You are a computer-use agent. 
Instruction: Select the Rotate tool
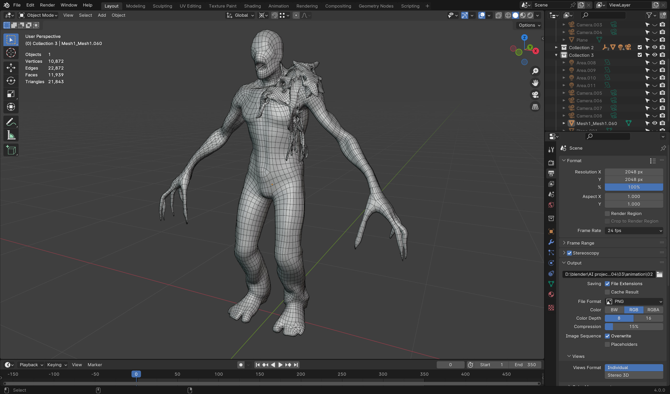[x=11, y=81]
